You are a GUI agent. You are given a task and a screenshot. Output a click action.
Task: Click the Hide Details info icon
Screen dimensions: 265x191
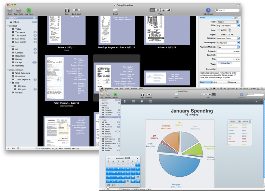(208, 10)
